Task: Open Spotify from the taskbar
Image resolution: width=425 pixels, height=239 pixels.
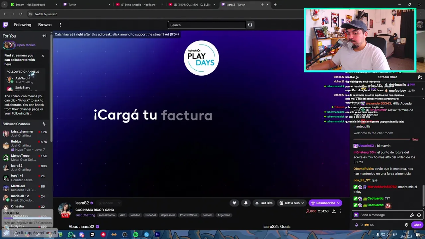Action: click(135, 235)
